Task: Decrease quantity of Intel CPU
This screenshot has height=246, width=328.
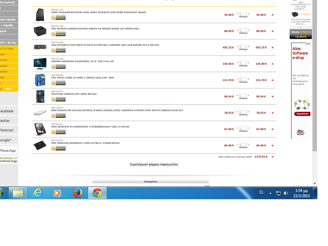Action: coord(237,79)
